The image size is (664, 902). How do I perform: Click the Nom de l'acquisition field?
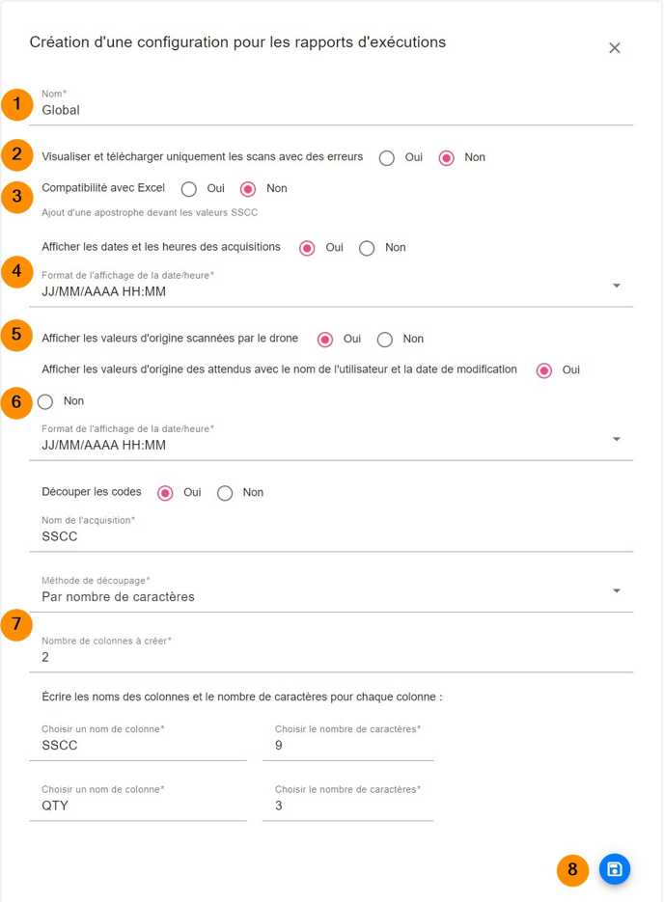point(328,536)
